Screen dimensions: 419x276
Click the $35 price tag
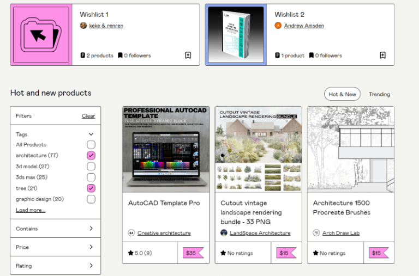(x=193, y=253)
